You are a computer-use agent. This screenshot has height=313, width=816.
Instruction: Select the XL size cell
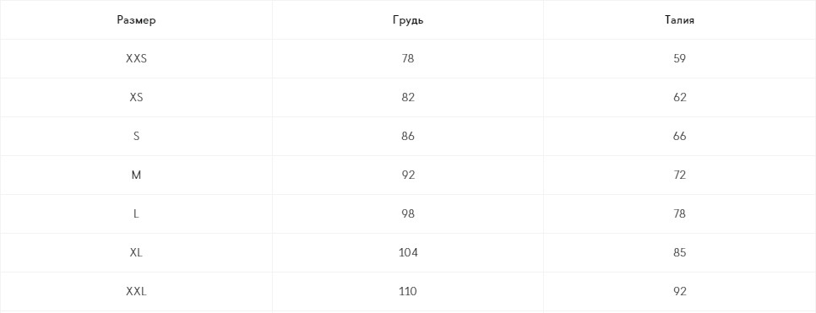[136, 253]
